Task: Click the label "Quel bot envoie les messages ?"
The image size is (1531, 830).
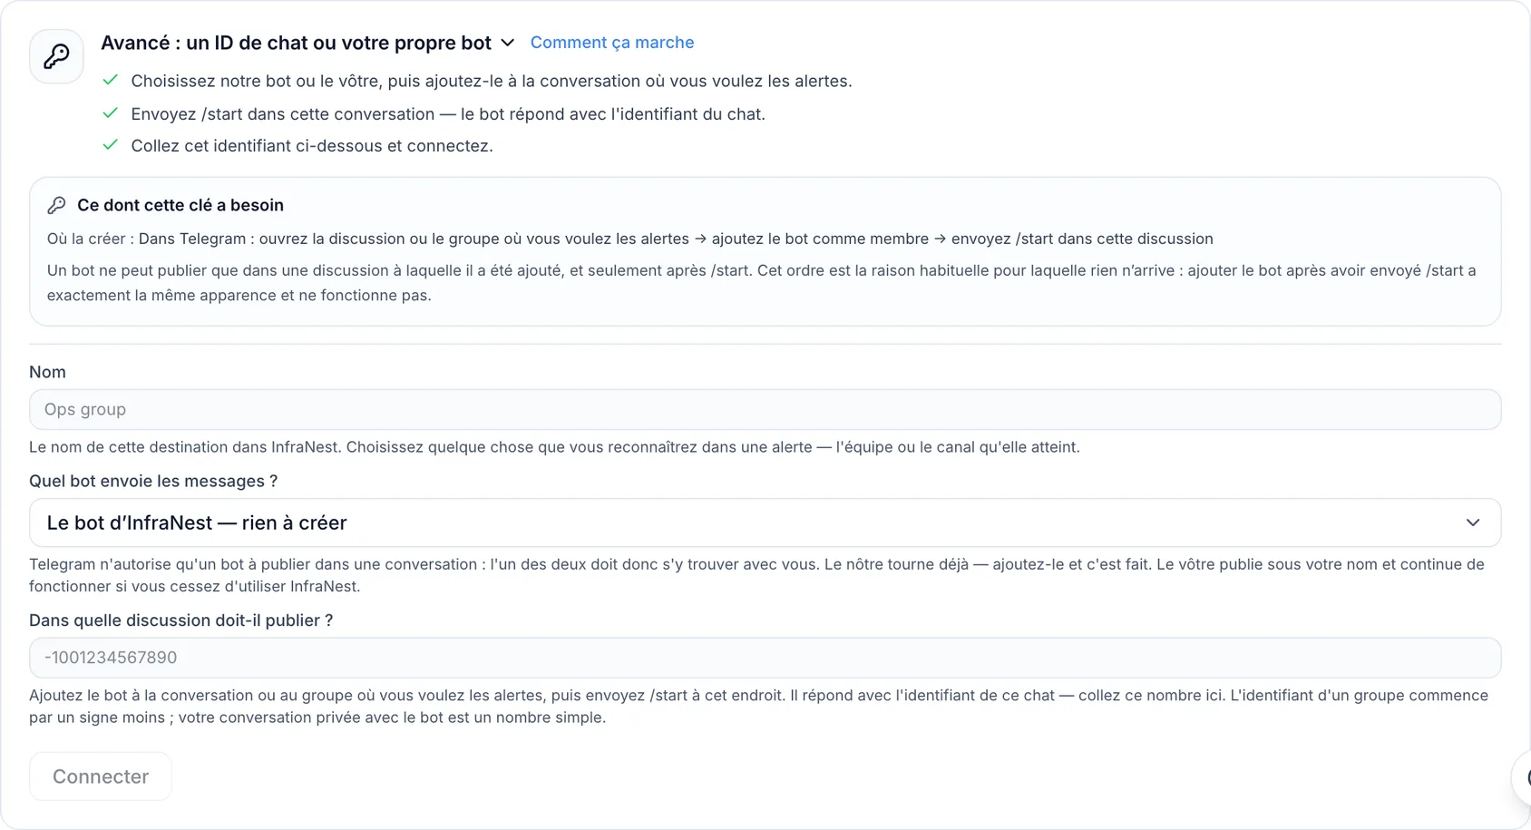Action: coord(153,481)
